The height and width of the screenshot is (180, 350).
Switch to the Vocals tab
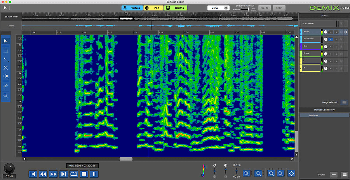pyautogui.click(x=132, y=8)
